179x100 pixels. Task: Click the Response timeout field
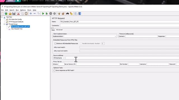coord(172,36)
